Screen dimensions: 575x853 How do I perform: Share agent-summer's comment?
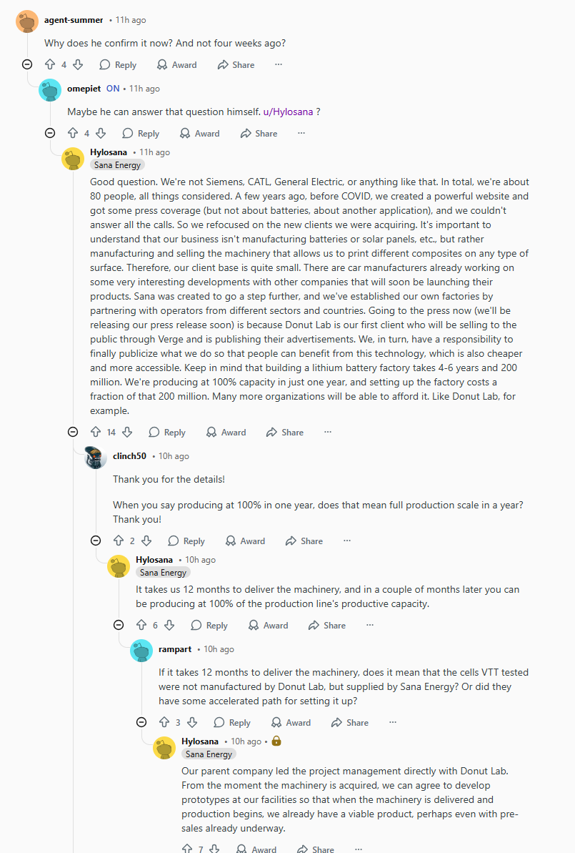(236, 64)
